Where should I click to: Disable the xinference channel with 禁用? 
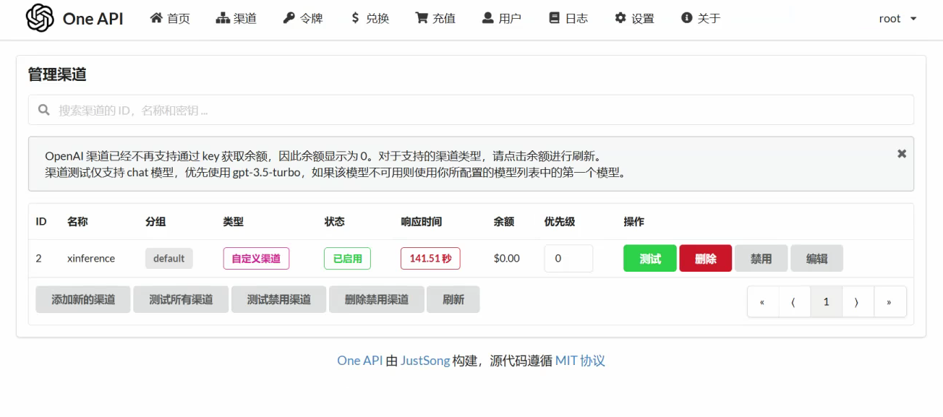[761, 259]
